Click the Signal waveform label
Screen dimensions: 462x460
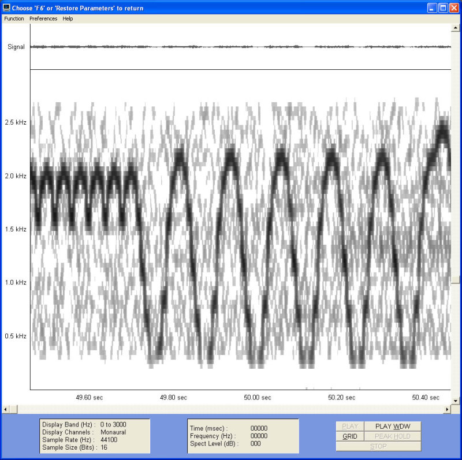pyautogui.click(x=16, y=47)
